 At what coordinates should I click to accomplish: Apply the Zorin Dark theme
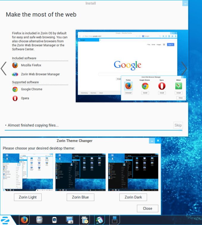click(133, 197)
